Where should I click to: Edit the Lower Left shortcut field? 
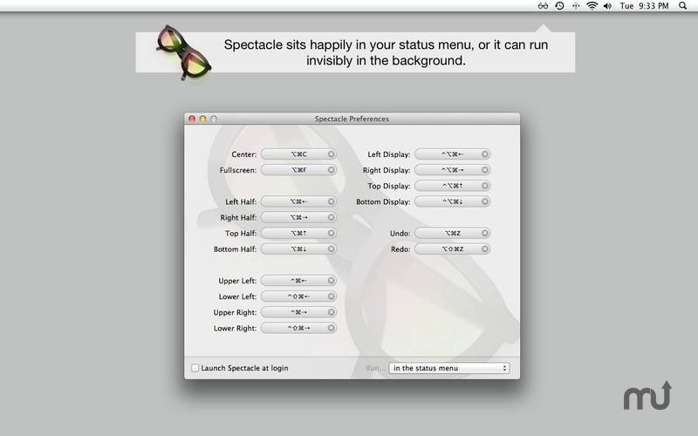click(298, 296)
